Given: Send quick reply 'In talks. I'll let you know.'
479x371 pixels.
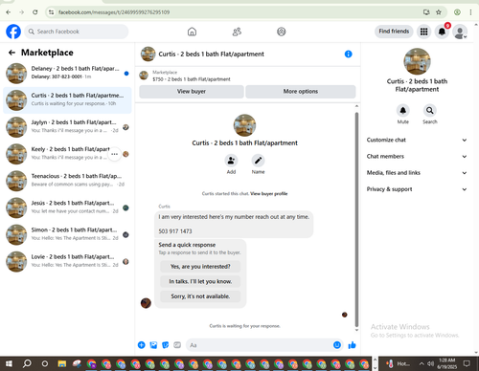Looking at the screenshot, I should [200, 281].
